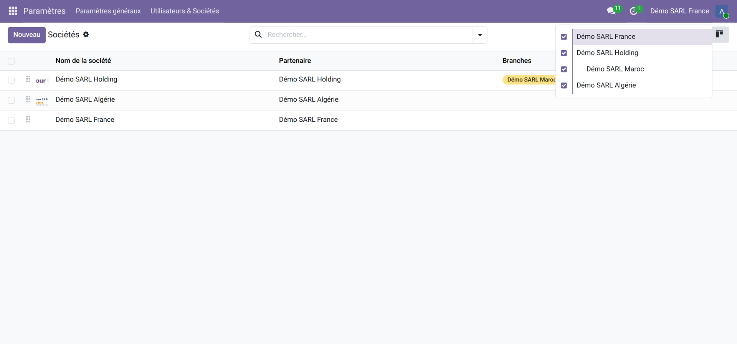Viewport: 737px width, 344px height.
Task: Open the Démo SARL France company name cell
Action: tap(85, 120)
